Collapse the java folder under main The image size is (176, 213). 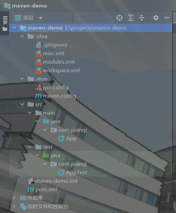coord(37,121)
